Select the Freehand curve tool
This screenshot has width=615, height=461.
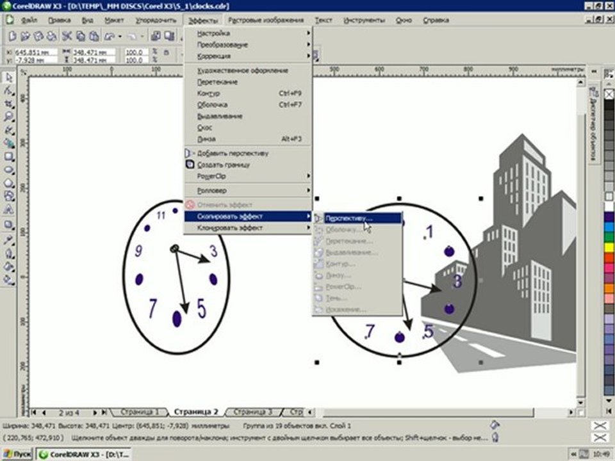(x=8, y=130)
